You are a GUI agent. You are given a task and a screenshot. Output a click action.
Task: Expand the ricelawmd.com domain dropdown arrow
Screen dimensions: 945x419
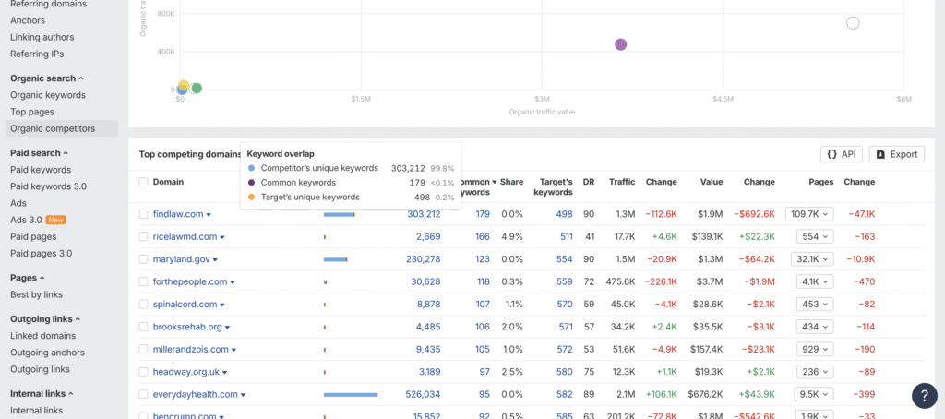[222, 237]
